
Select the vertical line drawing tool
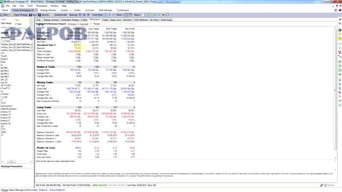pyautogui.click(x=340, y=48)
